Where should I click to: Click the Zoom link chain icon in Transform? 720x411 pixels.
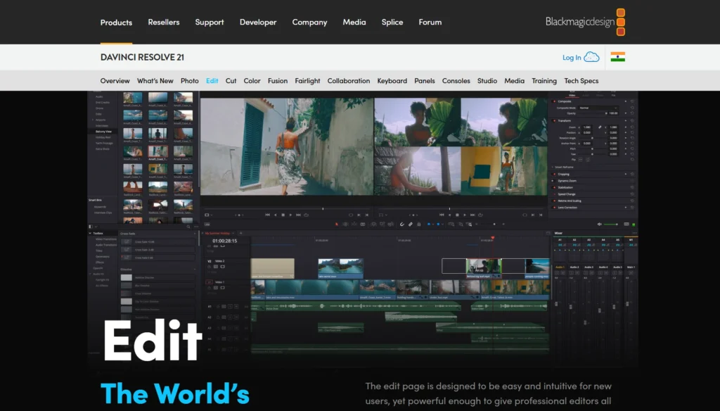(600, 127)
